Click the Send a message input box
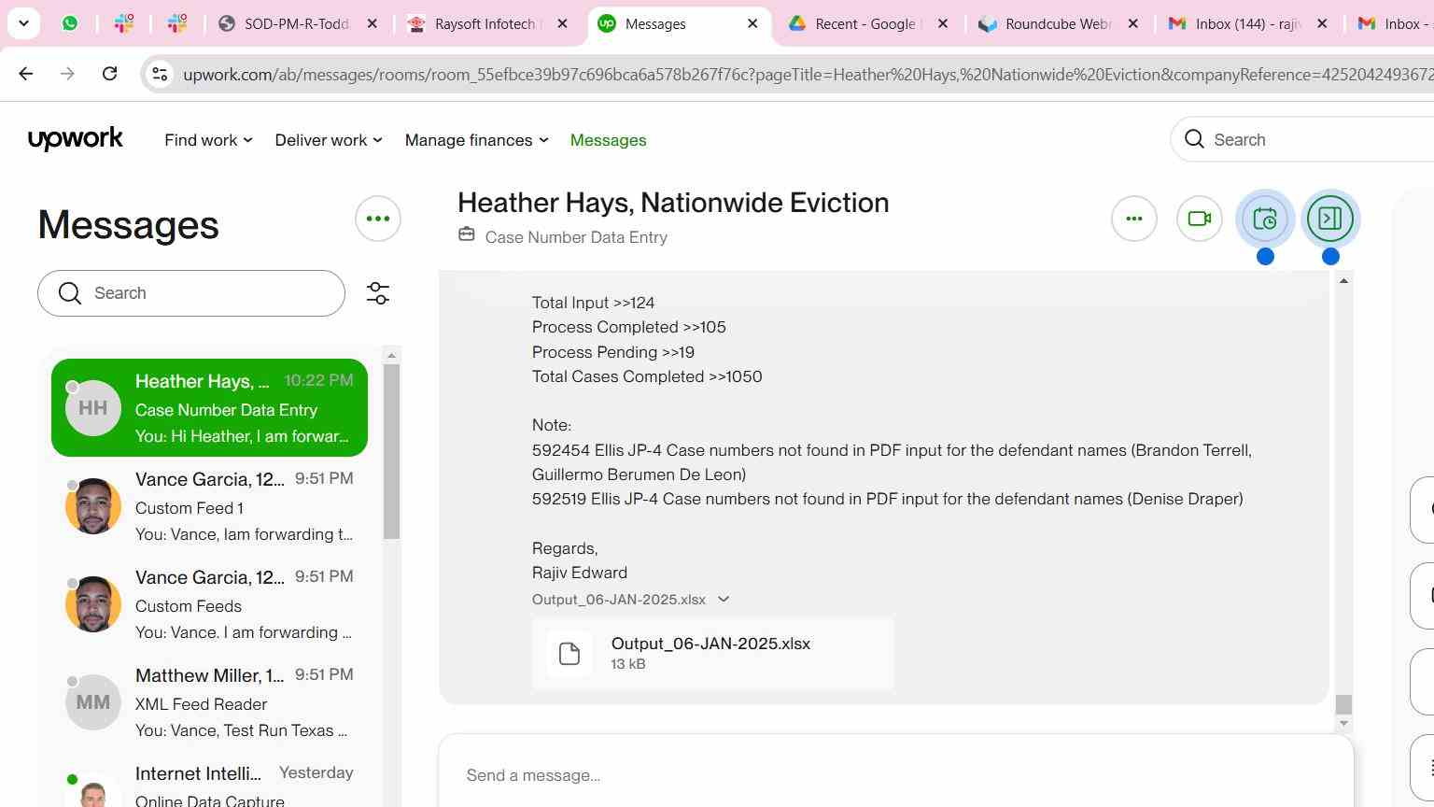The height and width of the screenshot is (807, 1434). pyautogui.click(x=896, y=775)
